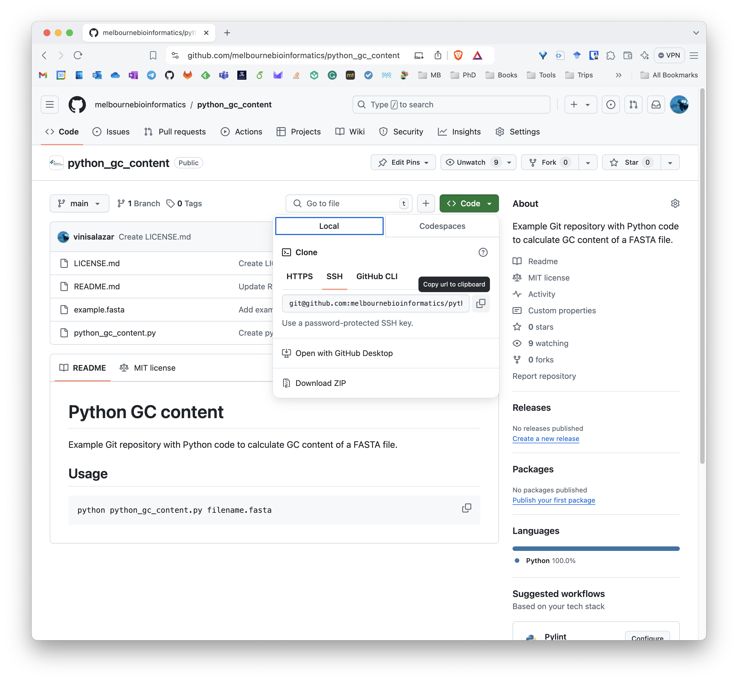Open the hamburger navigation menu icon
The height and width of the screenshot is (682, 738).
coord(50,105)
